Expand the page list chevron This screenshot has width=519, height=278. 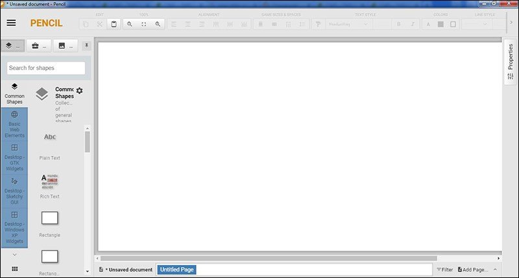495,270
